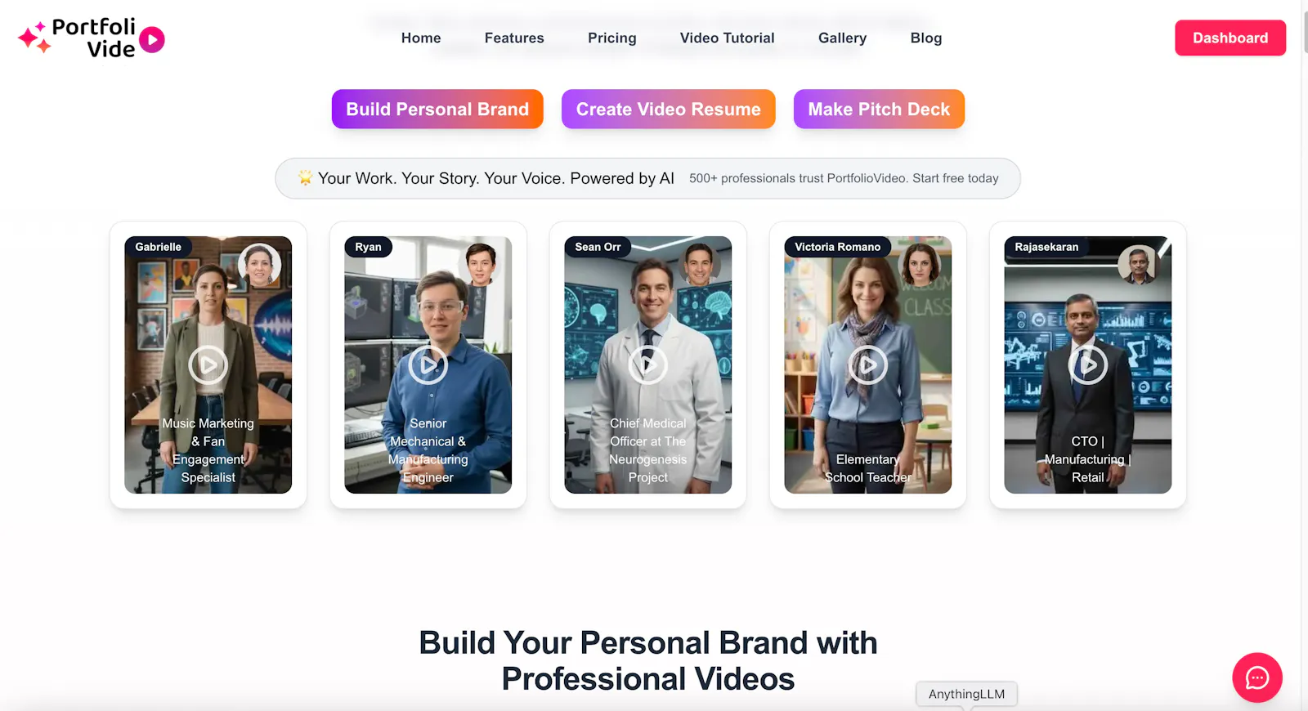The height and width of the screenshot is (711, 1308).
Task: Click Make Pitch Deck button
Action: click(x=879, y=109)
